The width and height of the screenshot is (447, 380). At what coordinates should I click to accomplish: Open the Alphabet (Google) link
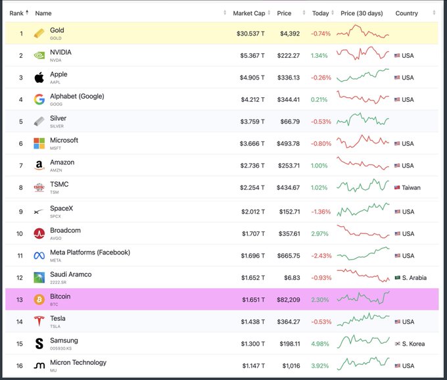pos(77,97)
